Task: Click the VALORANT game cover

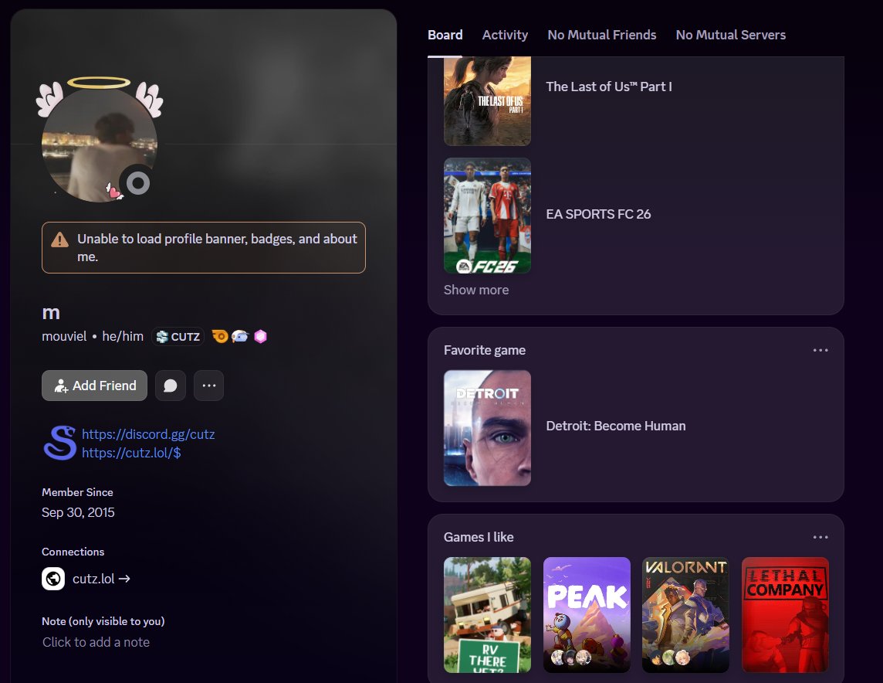Action: tap(686, 615)
